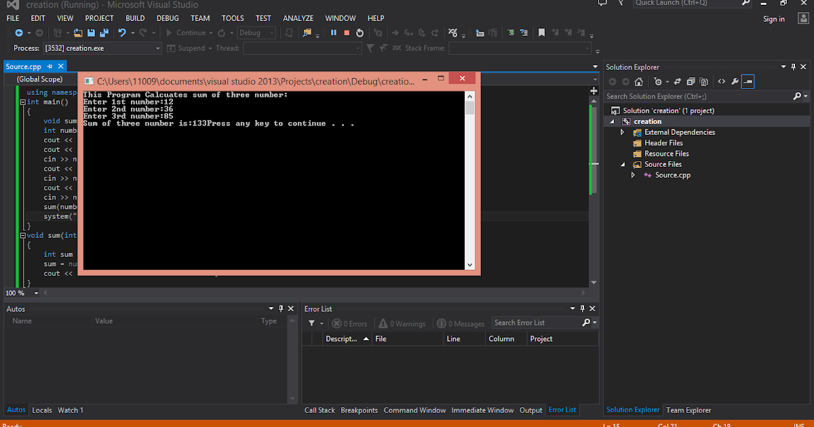
Task: Click Collapse All icon in Solution Explorer
Action: click(x=690, y=81)
